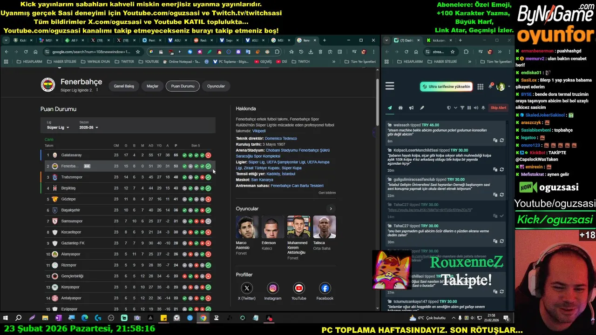Screen dimensions: 596x335
Task: Select the pencil edit tab icon
Action: (422, 108)
